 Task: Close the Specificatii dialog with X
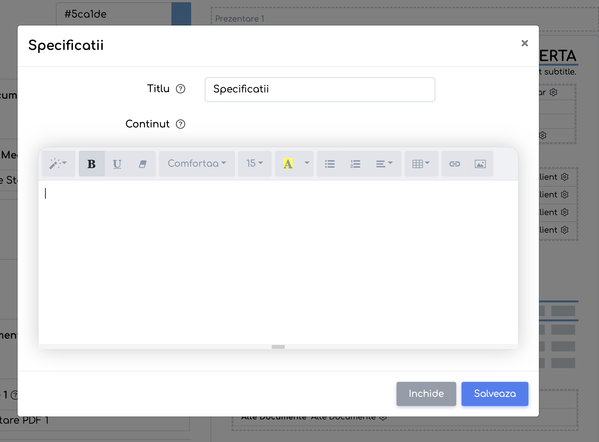525,43
